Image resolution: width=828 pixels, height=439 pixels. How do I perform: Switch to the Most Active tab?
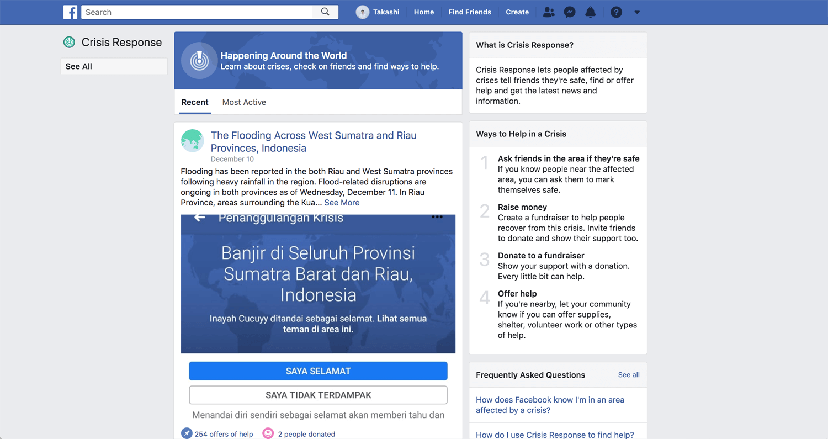(x=244, y=102)
